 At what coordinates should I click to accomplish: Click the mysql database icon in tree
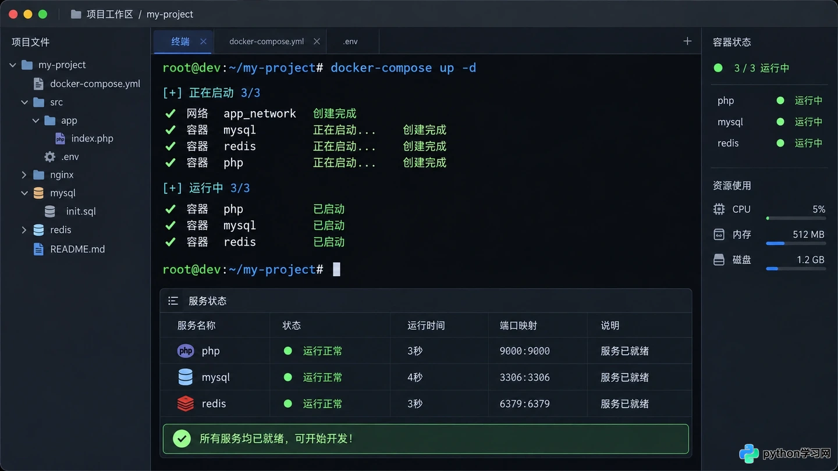pyautogui.click(x=38, y=192)
